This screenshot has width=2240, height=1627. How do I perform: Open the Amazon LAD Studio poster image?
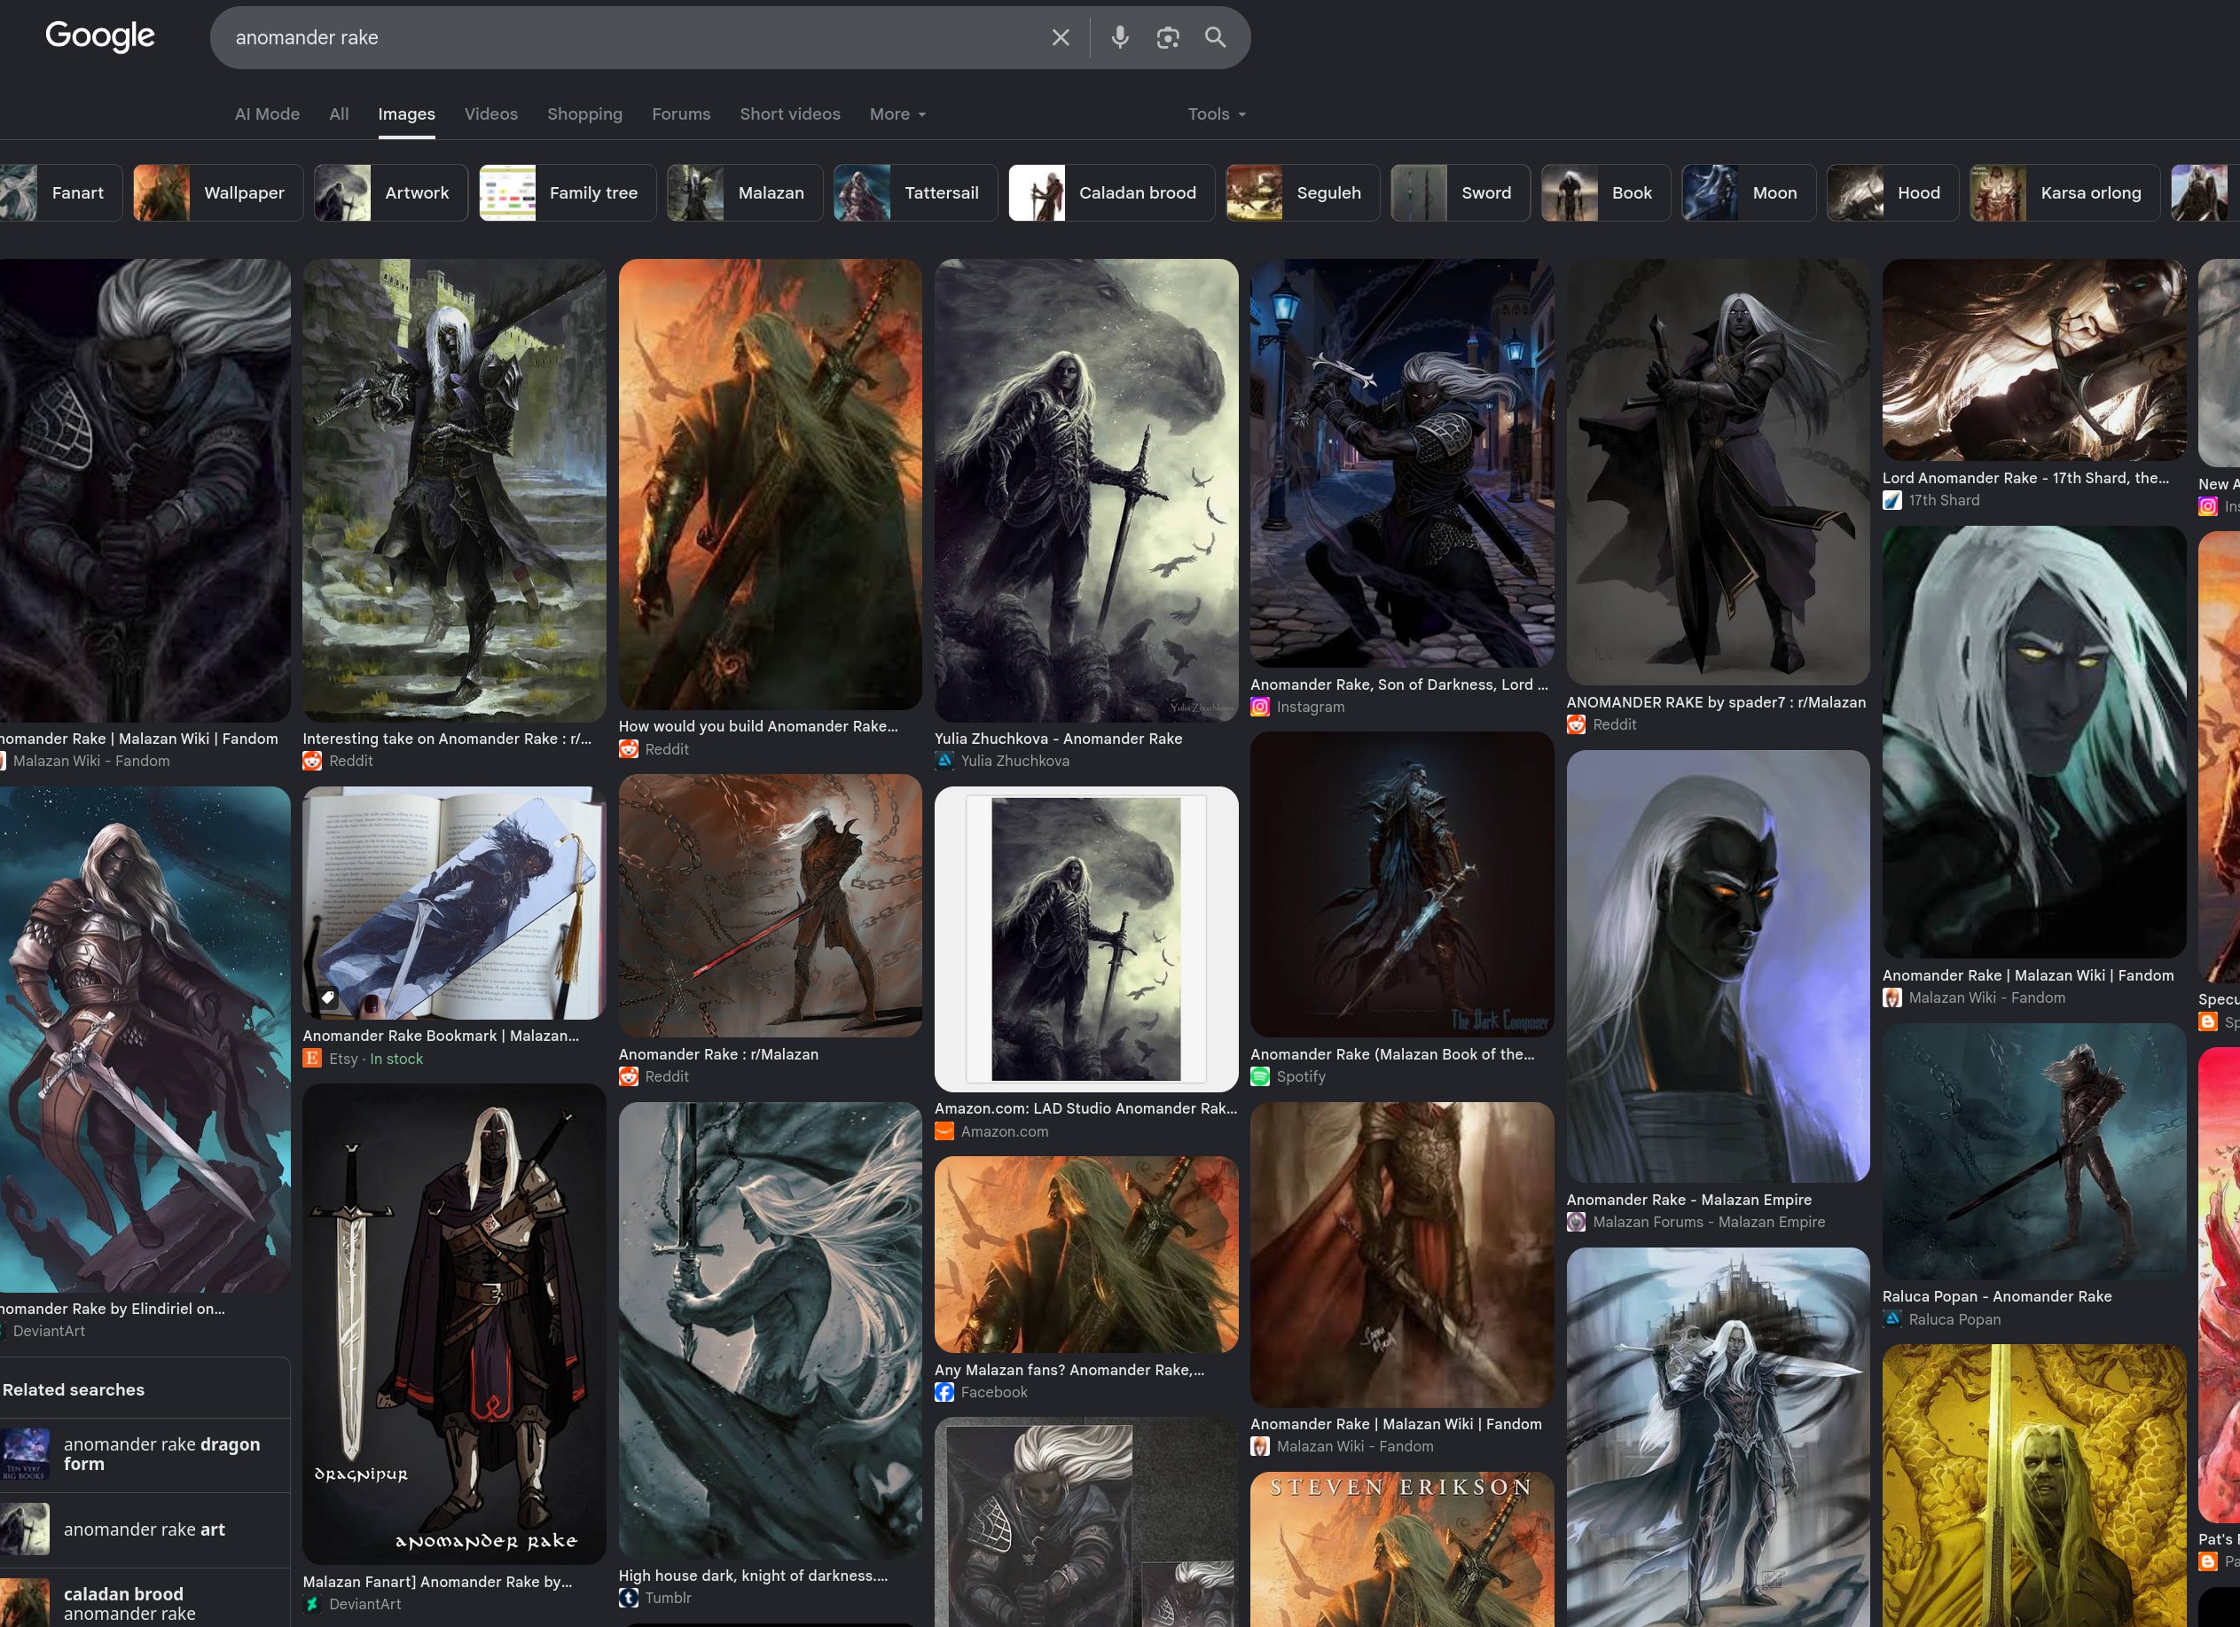pos(1086,939)
